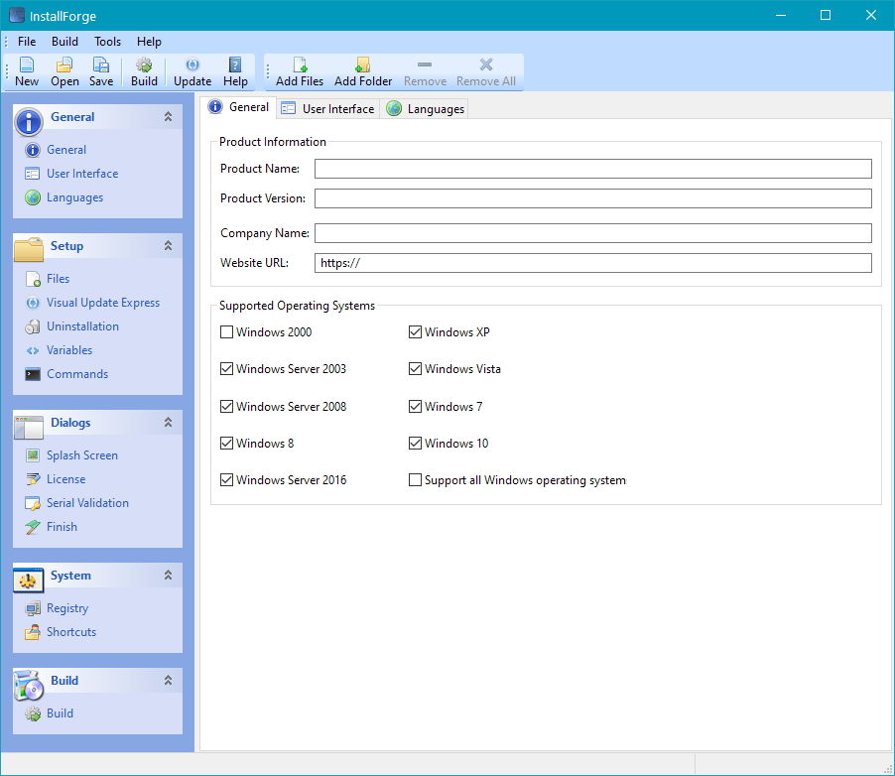Screen dimensions: 895x776
Task: Open the Tools menu
Action: 107,42
